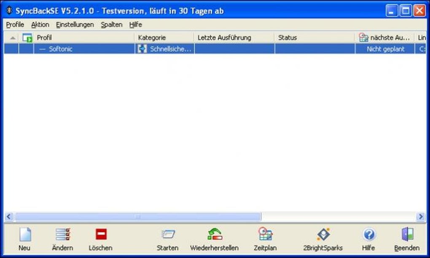Click the Schnellsiche... category cell

pyautogui.click(x=164, y=49)
